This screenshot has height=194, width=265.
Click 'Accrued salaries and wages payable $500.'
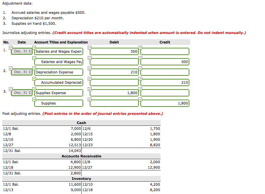[x=48, y=13]
